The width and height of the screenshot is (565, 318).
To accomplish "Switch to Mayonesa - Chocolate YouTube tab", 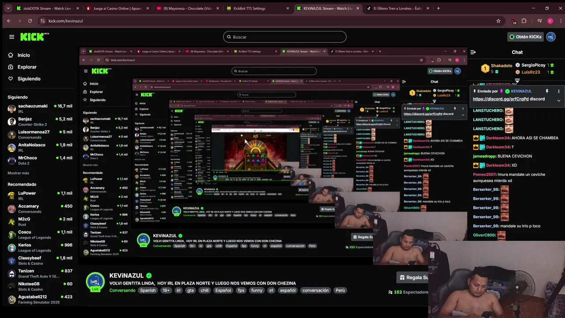I will tap(187, 8).
